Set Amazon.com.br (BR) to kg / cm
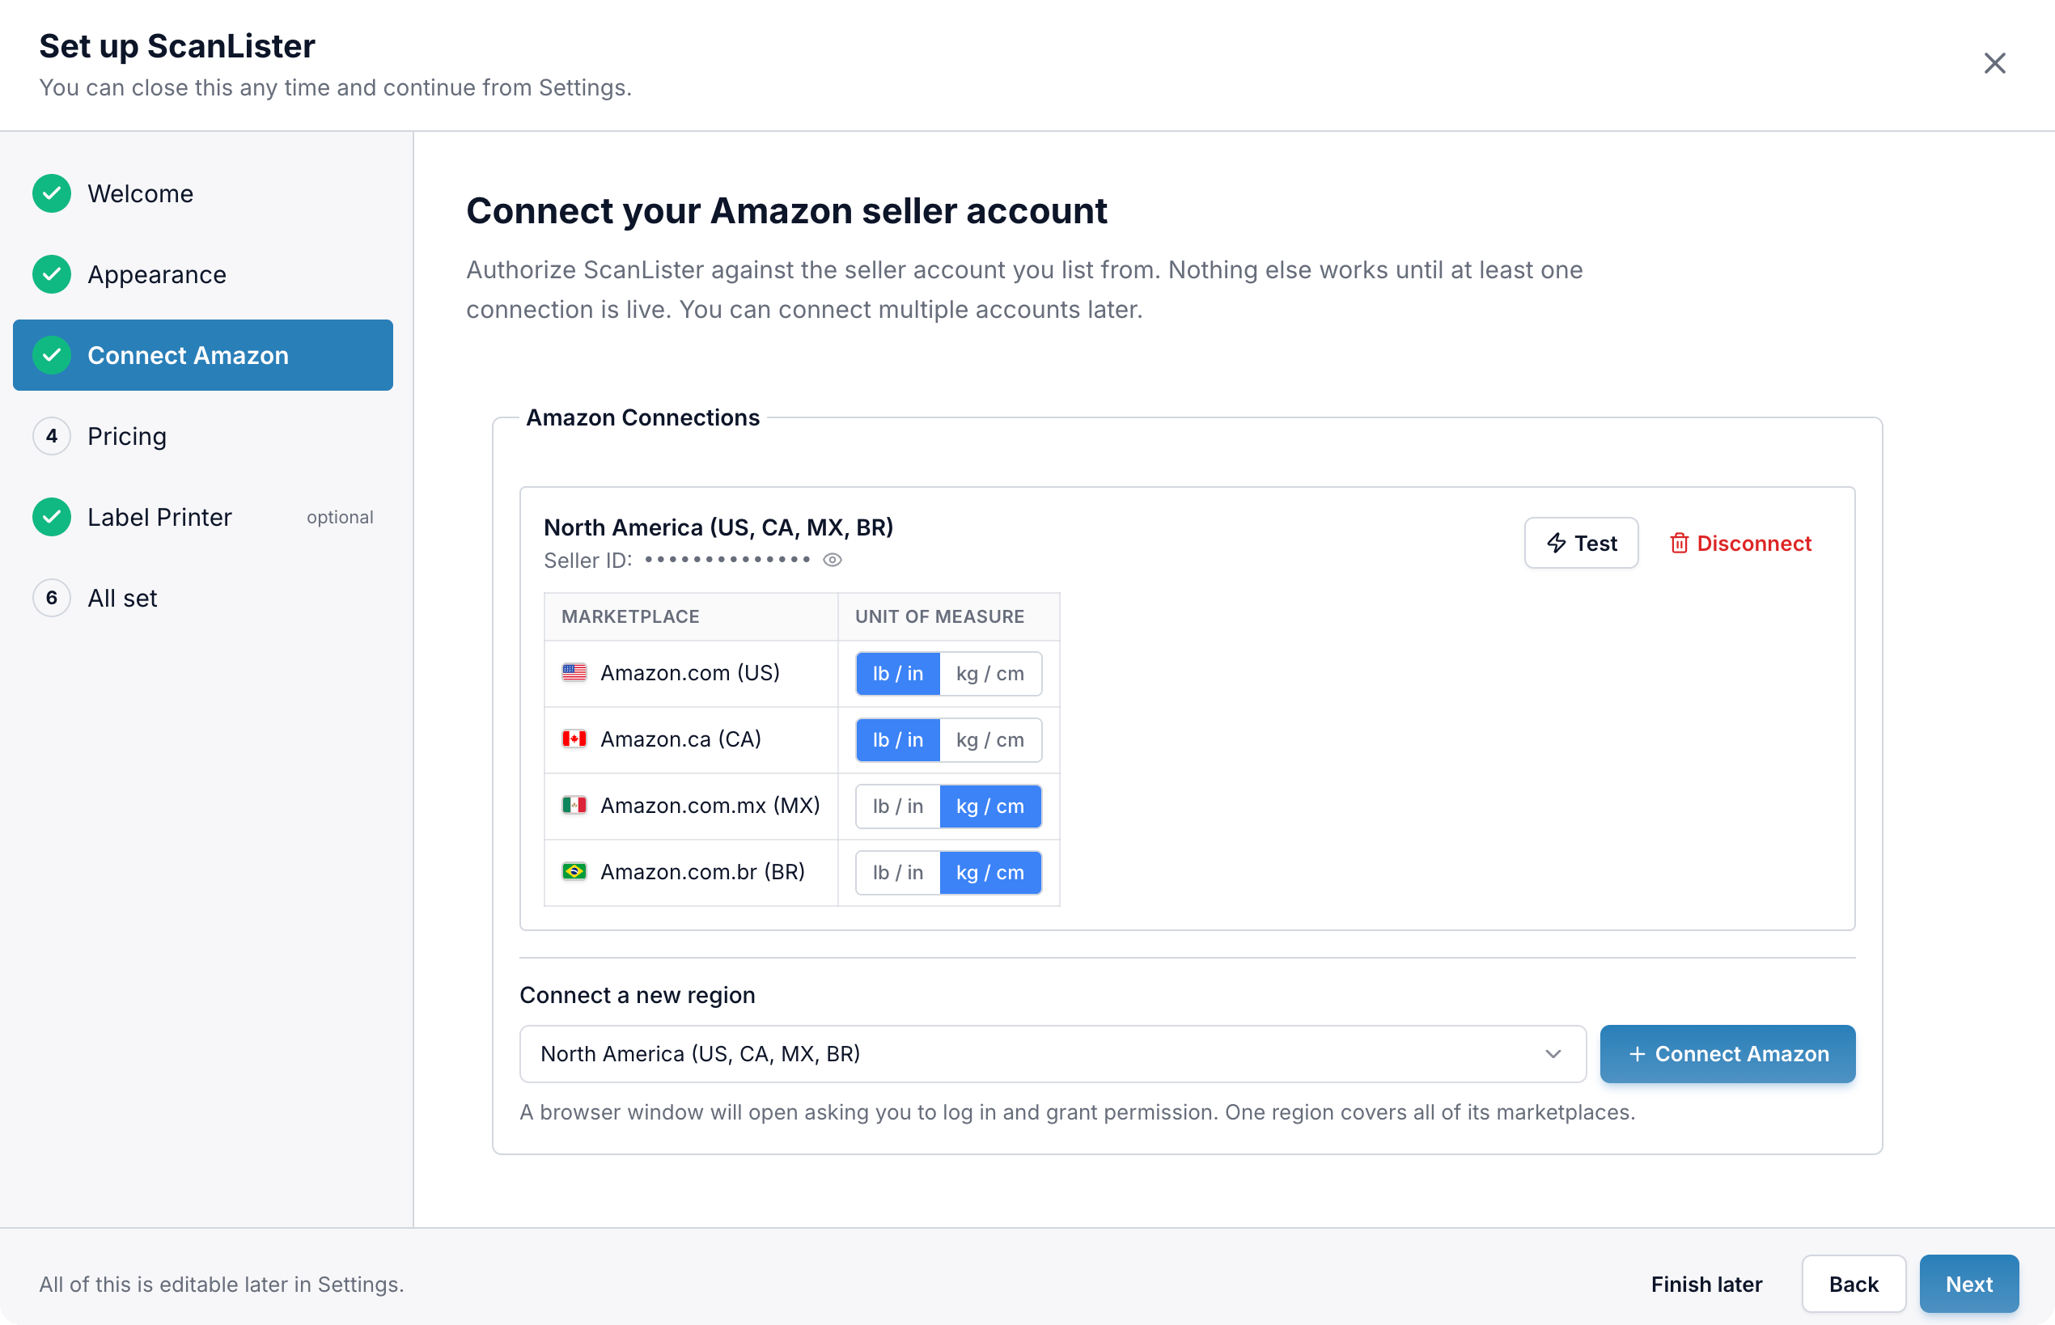The width and height of the screenshot is (2055, 1325). (x=990, y=873)
